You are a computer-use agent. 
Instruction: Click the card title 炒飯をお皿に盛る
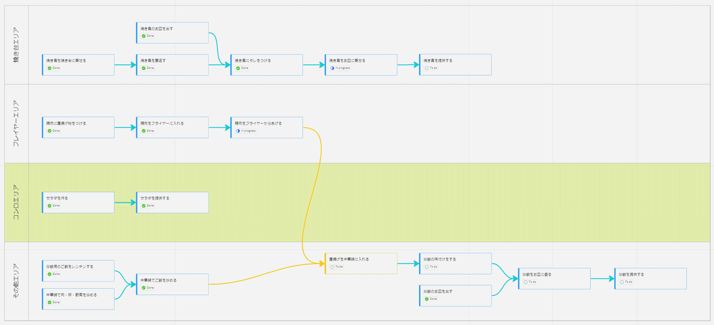537,274
